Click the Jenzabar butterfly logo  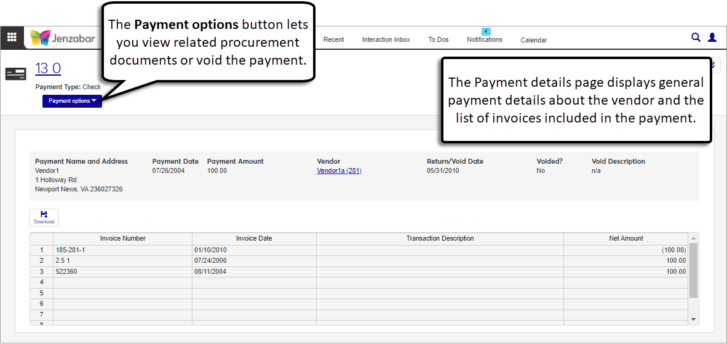point(41,38)
